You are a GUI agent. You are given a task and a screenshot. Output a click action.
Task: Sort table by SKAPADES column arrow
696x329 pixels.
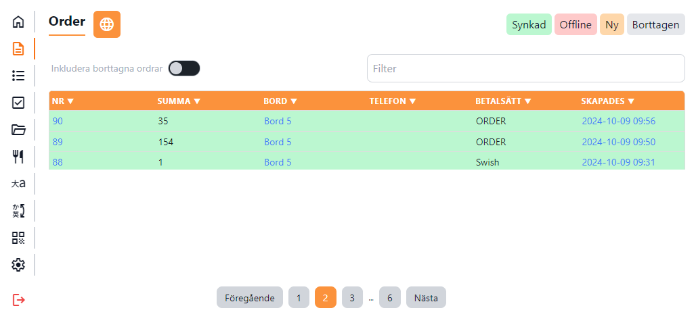[x=631, y=101]
